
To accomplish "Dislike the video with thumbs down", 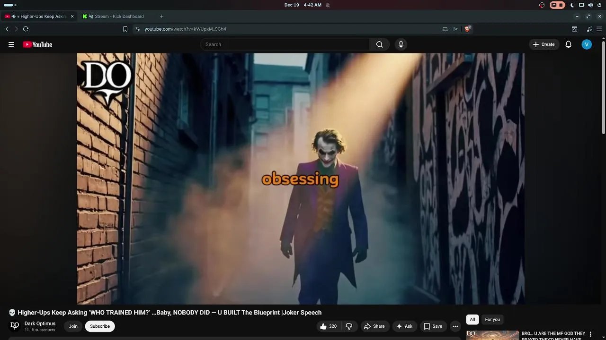I will coord(349,326).
